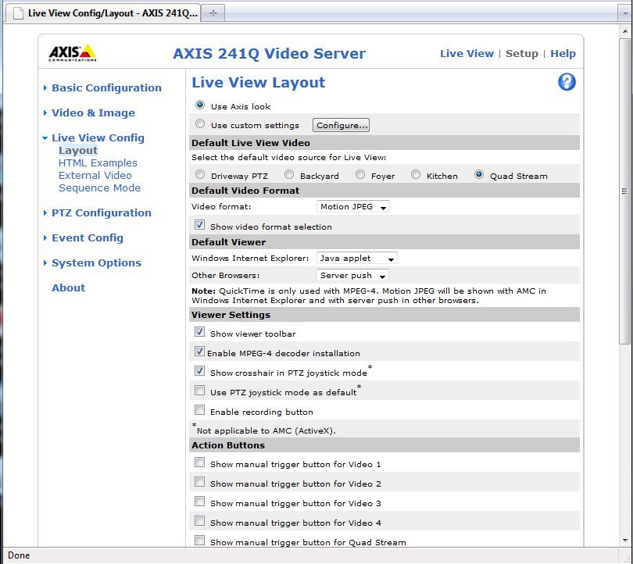Open the tab list dropdown arrow
The image size is (633, 564).
[x=625, y=14]
